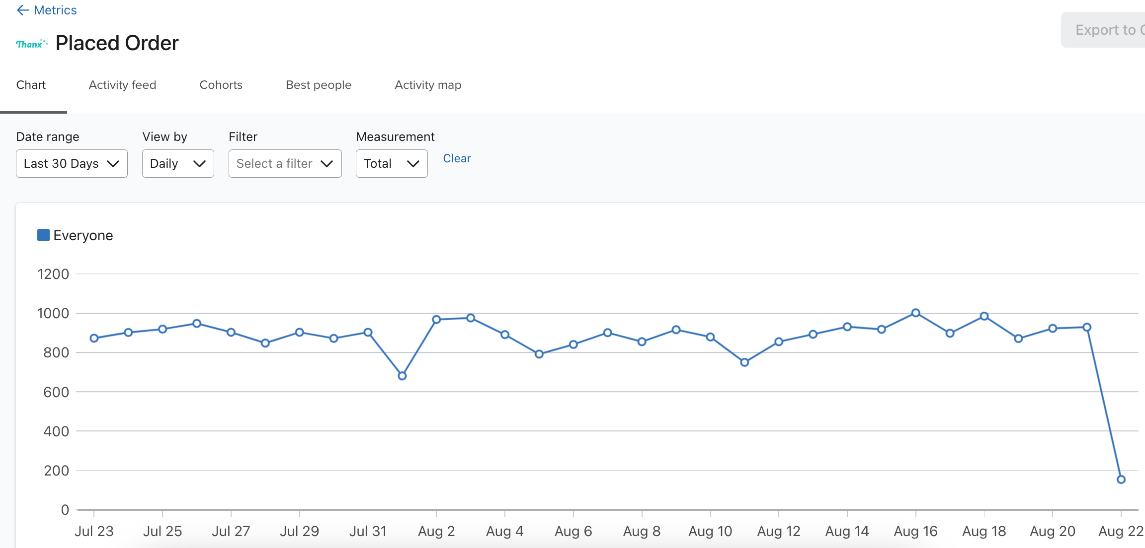Click the Aug 16 peak data point
Screen dimensions: 1145x548
(x=915, y=313)
